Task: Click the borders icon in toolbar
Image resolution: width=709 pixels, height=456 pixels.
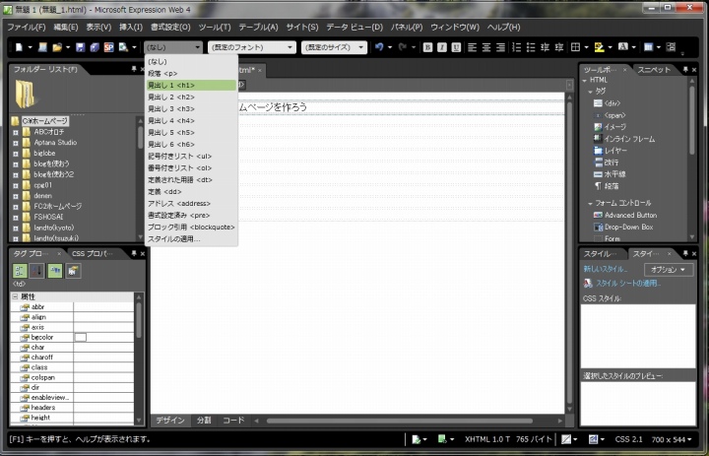Action: tap(576, 47)
